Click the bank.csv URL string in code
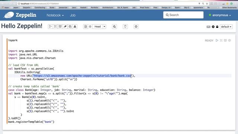The image size is (238, 134). [x=82, y=76]
